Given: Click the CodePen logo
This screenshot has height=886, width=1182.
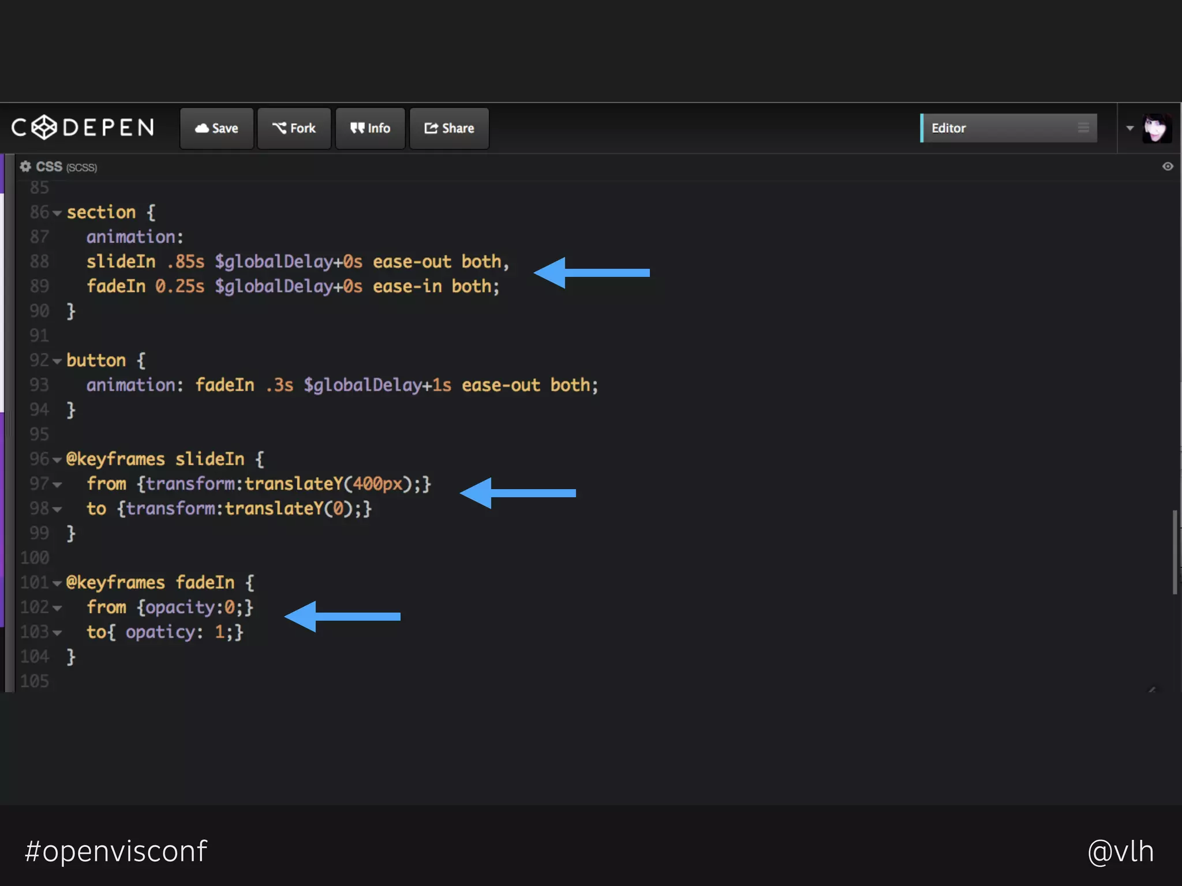Looking at the screenshot, I should click(x=83, y=127).
